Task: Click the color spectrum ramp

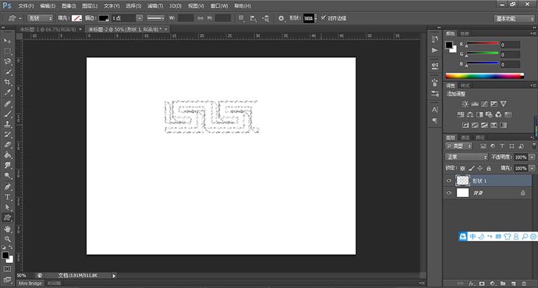Action: coord(484,76)
